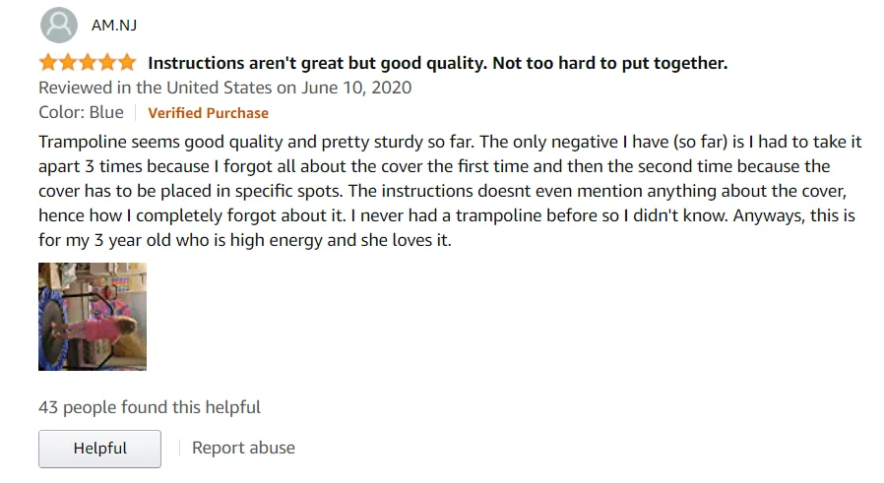Open the trampoline photo thumbnail

pyautogui.click(x=93, y=317)
